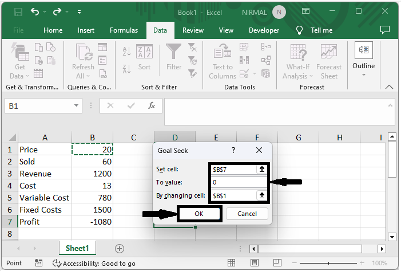Click the Forecast Sheet button
Viewport: 401px width, 271px height.
coord(329,61)
